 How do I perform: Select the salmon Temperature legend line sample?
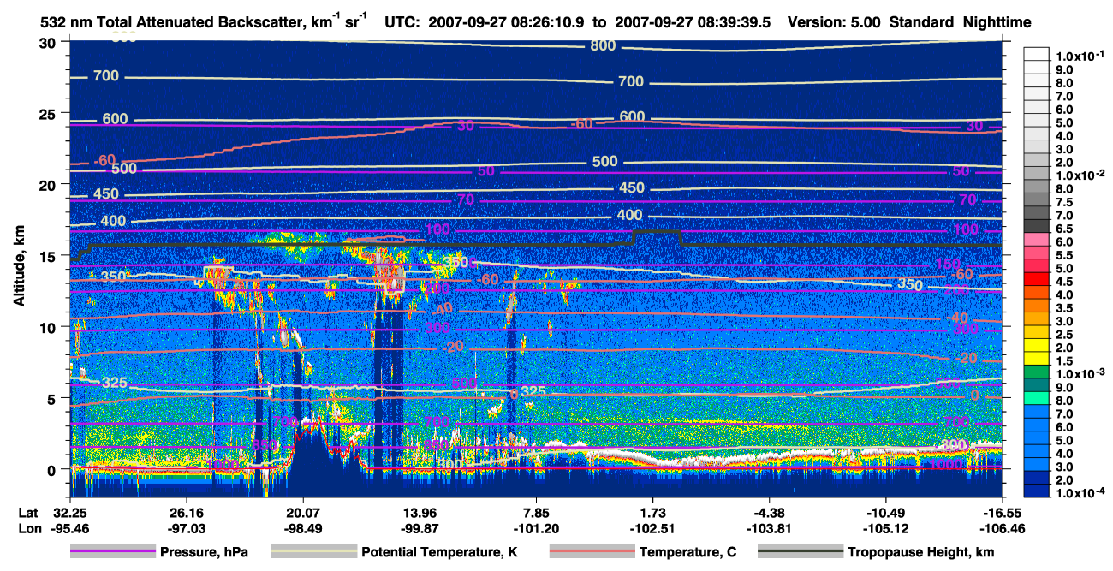pyautogui.click(x=592, y=552)
